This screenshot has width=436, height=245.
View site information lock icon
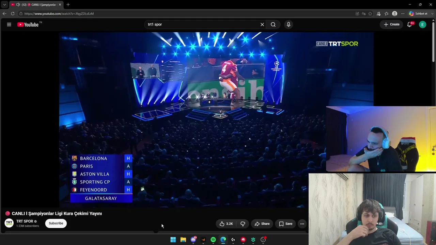coord(21,14)
